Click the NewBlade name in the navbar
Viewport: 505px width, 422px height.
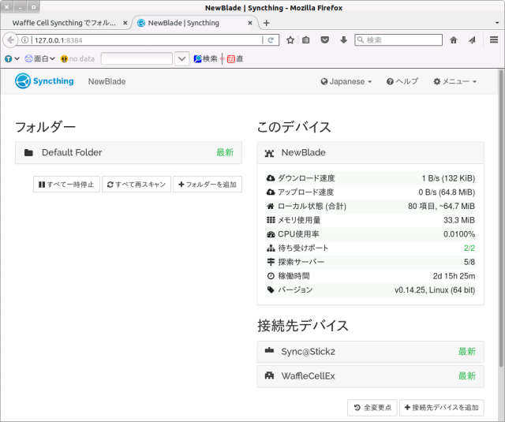(107, 81)
